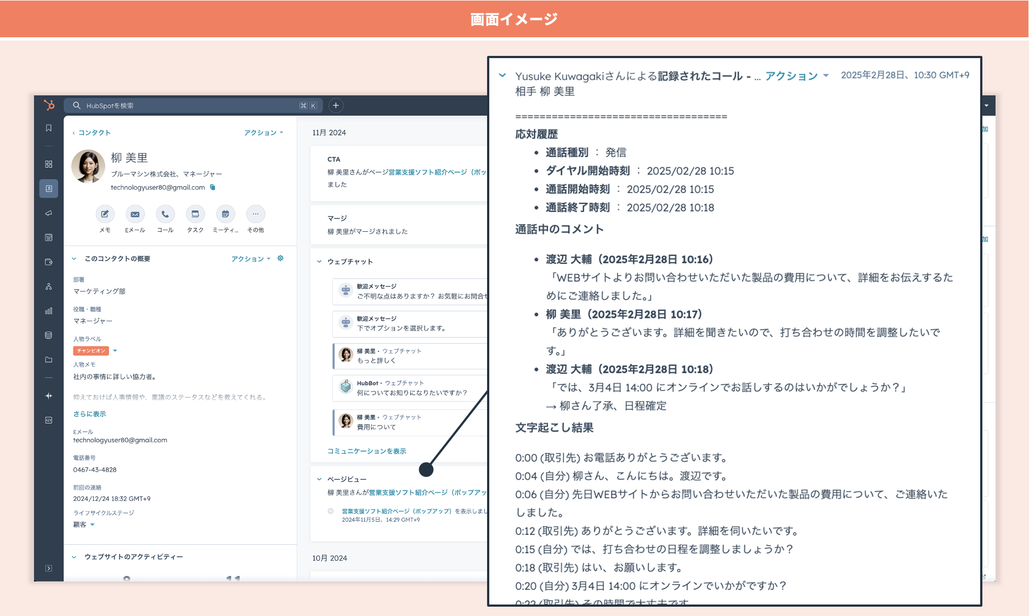Open the bookmarks icon in the left sidebar
Viewport: 1029px width, 616px height.
48,128
